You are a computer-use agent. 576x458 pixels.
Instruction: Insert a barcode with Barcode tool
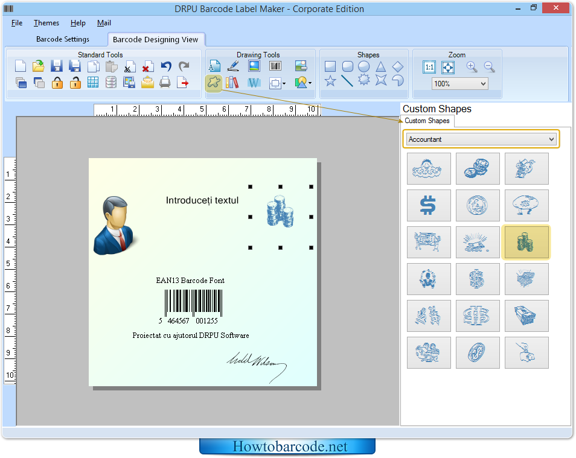(275, 66)
